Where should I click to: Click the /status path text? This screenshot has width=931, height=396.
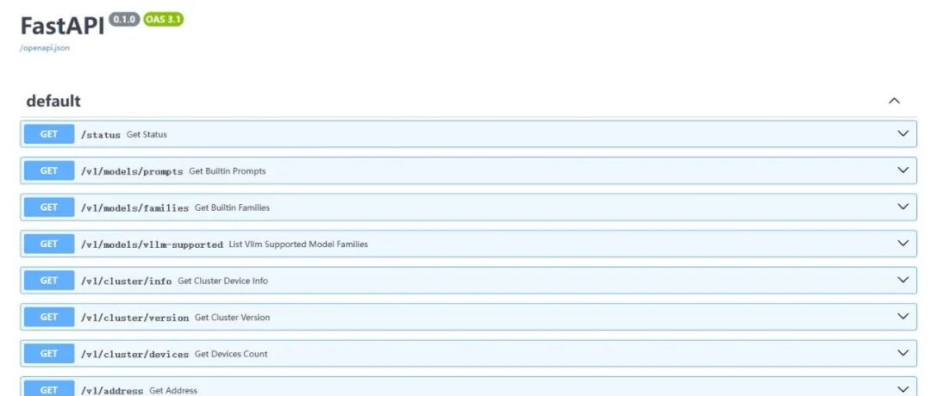click(x=100, y=134)
